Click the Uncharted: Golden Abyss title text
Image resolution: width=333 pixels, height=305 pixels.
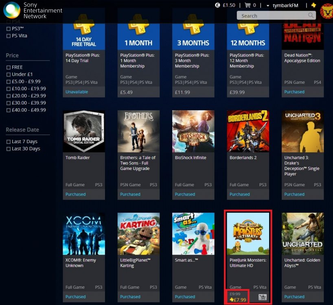(x=302, y=263)
